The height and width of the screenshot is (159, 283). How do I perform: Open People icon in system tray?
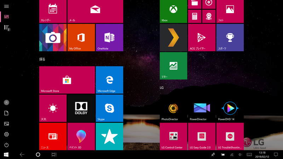213,154
